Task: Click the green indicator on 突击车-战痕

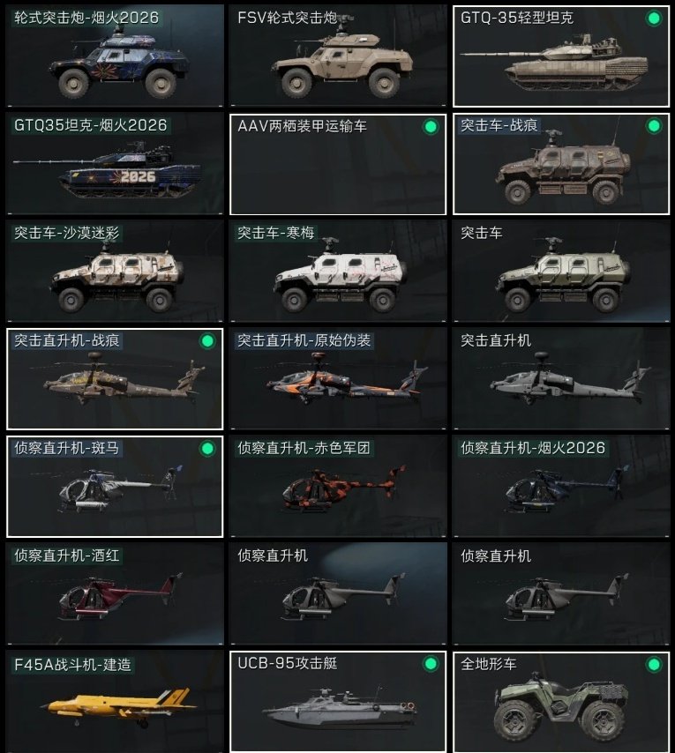Action: (x=653, y=126)
